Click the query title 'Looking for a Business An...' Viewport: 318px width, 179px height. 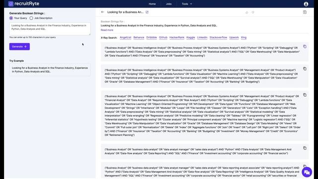[x=125, y=12]
